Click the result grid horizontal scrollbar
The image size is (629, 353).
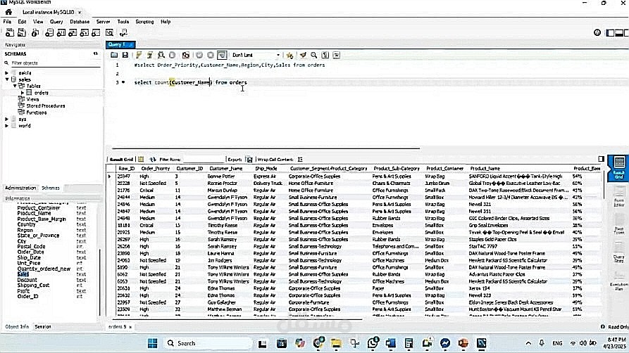237,319
